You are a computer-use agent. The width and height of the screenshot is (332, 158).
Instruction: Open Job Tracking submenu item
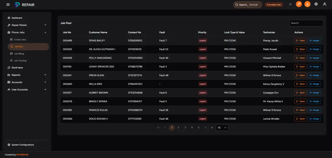28,61
